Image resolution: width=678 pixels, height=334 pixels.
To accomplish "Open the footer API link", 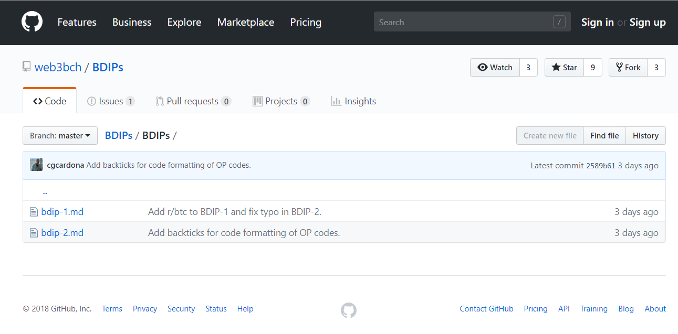I will click(x=564, y=309).
